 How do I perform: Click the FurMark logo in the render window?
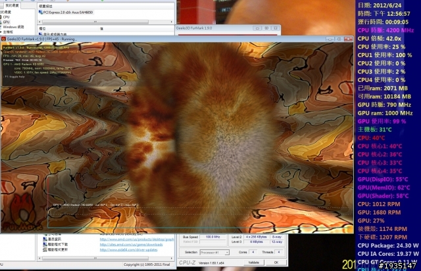click(24, 212)
